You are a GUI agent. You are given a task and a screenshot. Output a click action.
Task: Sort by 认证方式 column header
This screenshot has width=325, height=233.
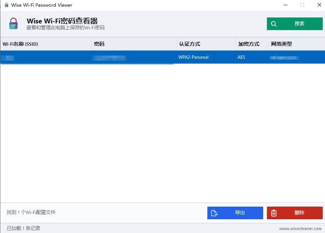point(207,44)
